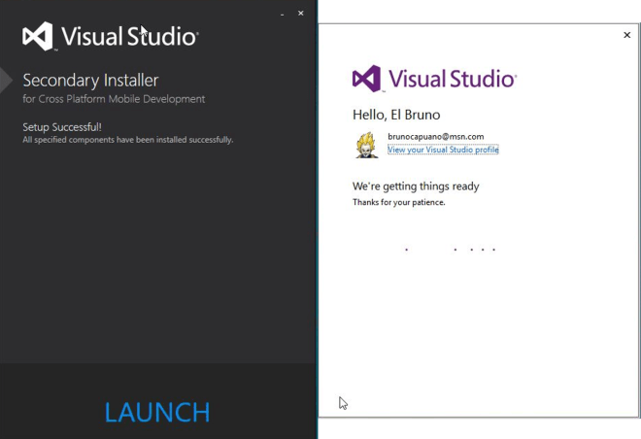Click the Hello, El Bruno greeting

coord(396,115)
